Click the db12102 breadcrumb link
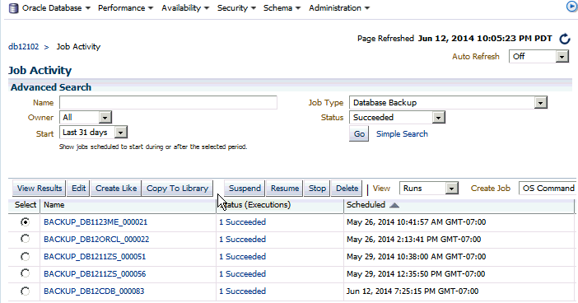The width and height of the screenshot is (578, 303). (x=23, y=47)
